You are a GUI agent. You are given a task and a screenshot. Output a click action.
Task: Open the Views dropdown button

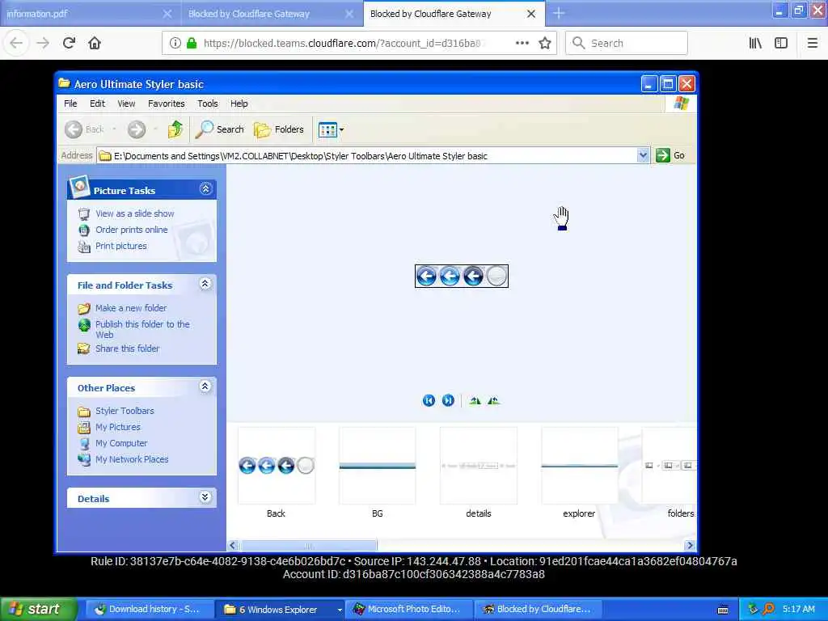coord(331,129)
